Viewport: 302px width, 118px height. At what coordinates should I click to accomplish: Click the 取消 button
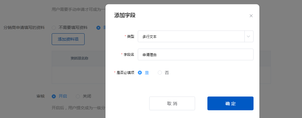pos(172,103)
